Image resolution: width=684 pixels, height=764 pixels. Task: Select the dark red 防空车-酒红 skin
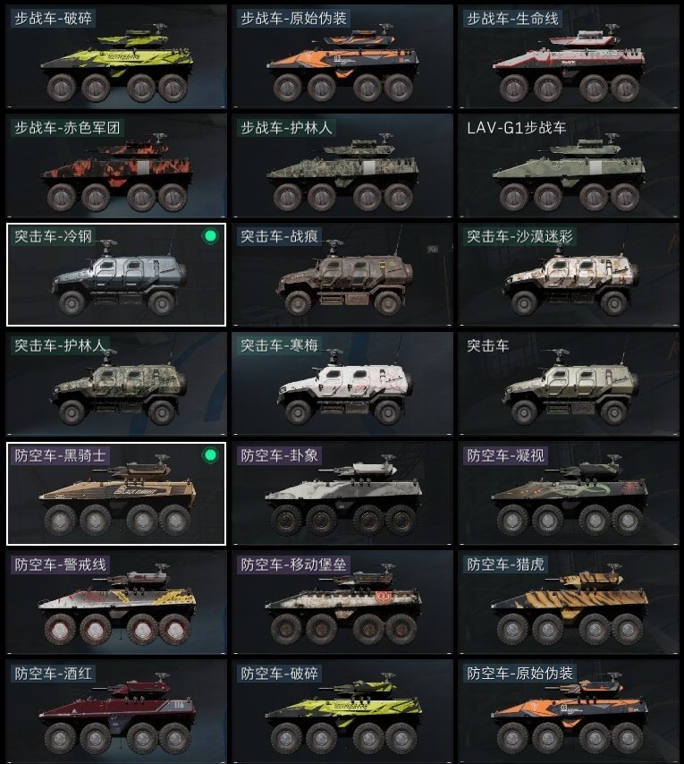coord(116,712)
